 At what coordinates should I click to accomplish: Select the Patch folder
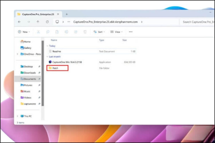[57, 68]
